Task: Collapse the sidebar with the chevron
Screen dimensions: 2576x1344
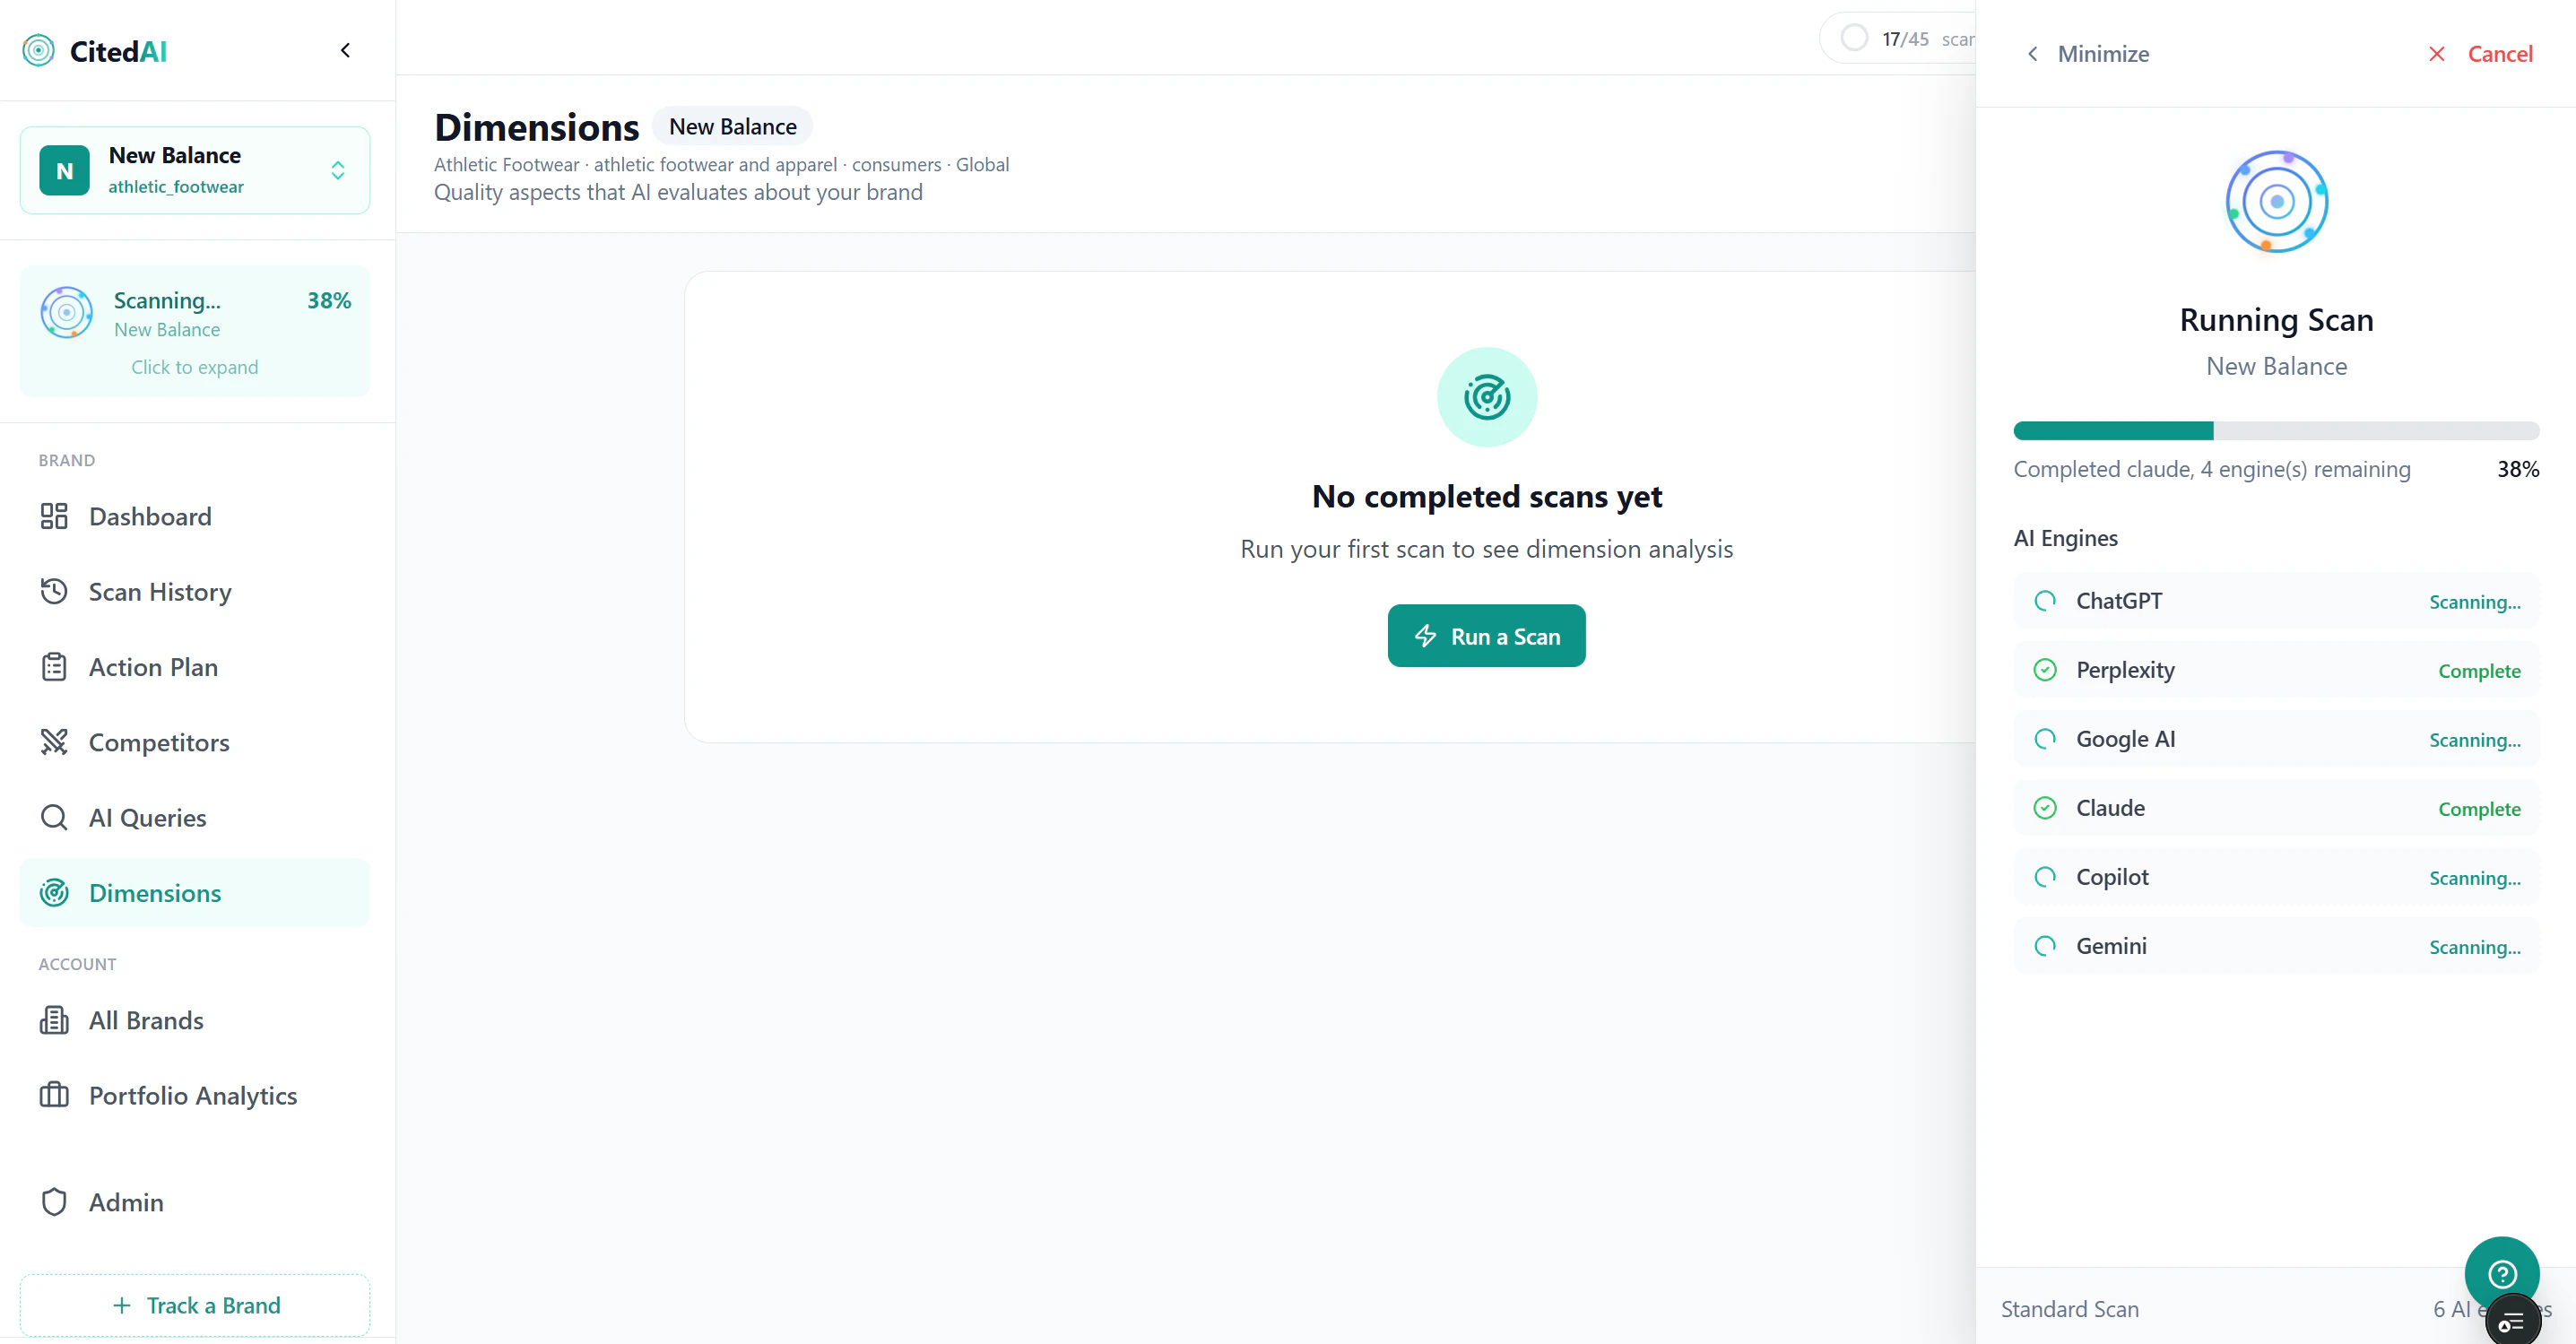Action: pos(345,50)
